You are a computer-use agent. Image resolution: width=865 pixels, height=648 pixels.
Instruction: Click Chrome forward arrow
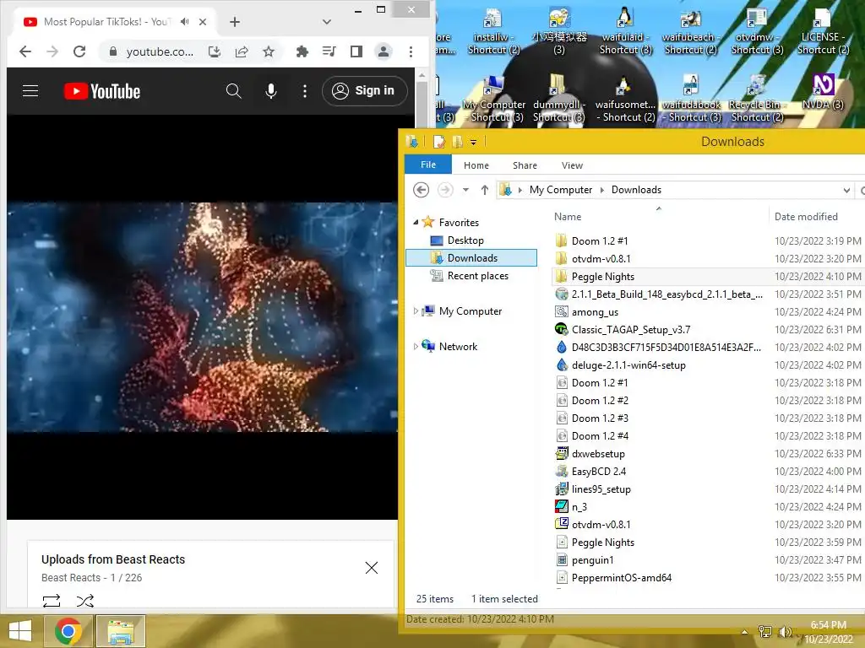(x=52, y=51)
